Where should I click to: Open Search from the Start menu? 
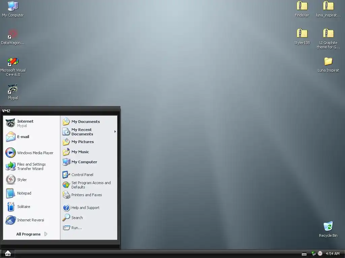click(89, 218)
